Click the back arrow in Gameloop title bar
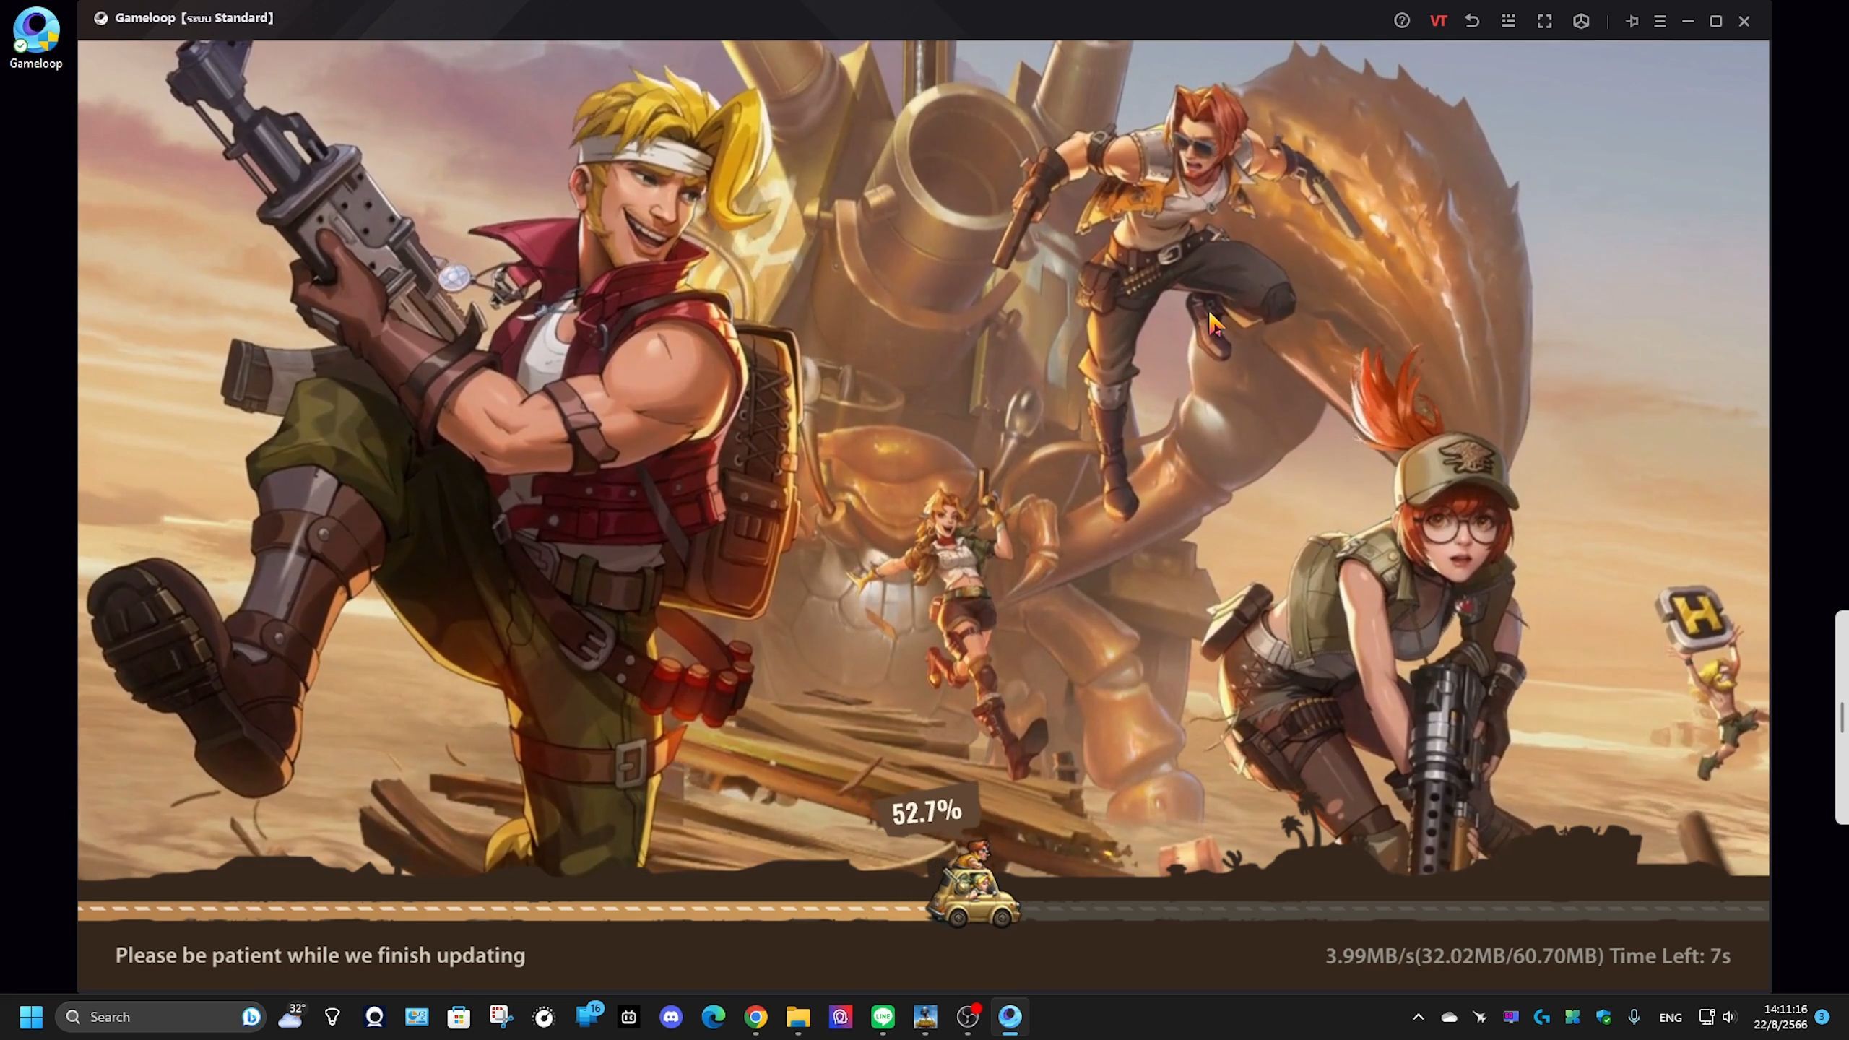1849x1040 pixels. (x=1472, y=21)
